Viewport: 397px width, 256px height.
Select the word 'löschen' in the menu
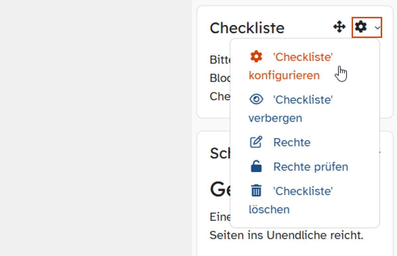click(x=269, y=209)
